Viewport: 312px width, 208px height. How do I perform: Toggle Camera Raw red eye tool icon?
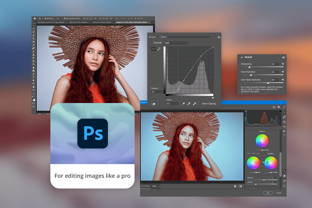(284, 127)
